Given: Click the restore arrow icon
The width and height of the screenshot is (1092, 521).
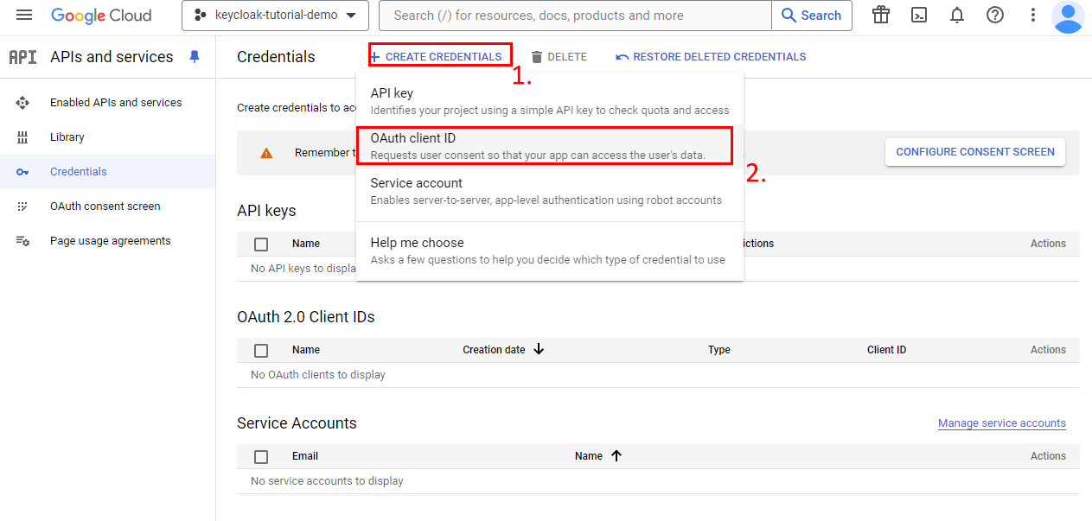Looking at the screenshot, I should coord(623,57).
